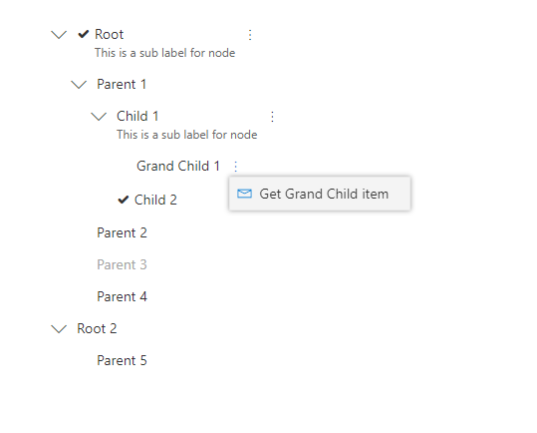This screenshot has height=433, width=537.
Task: Select the Parent 4 node
Action: 122,296
